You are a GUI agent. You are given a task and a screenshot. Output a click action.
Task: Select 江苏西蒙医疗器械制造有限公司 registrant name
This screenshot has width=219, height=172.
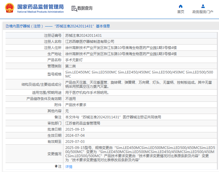click(x=90, y=42)
